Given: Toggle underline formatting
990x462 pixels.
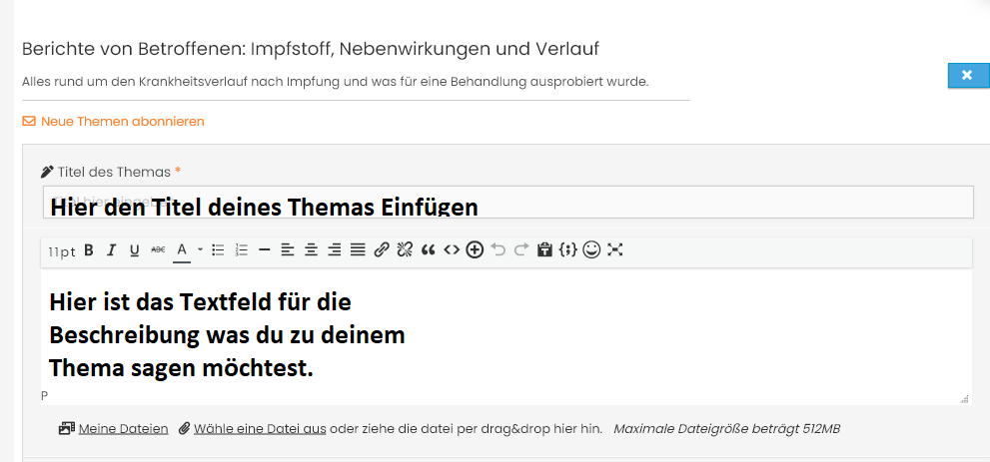Looking at the screenshot, I should (x=134, y=250).
